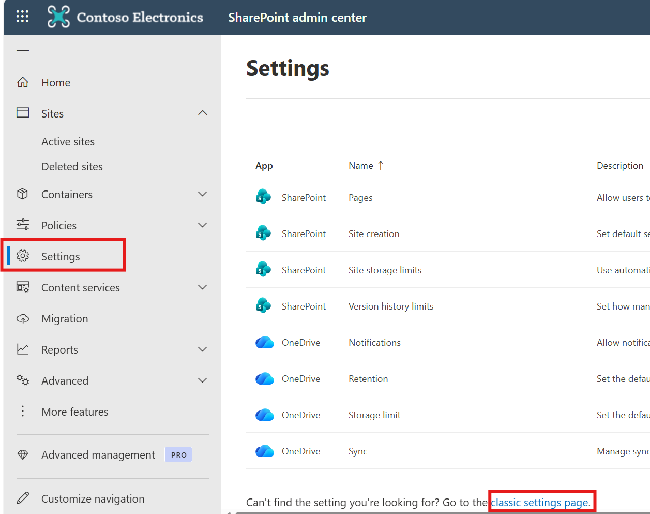Click the Containers cube icon
This screenshot has height=514, width=650.
[x=23, y=194]
